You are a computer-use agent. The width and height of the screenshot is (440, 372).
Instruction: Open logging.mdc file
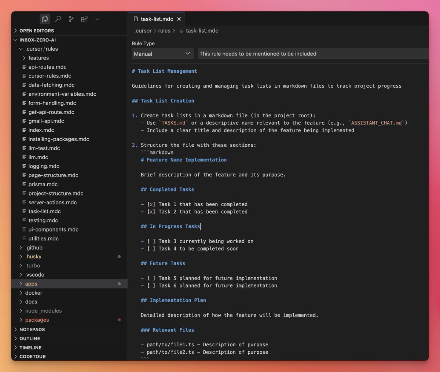coord(70,166)
